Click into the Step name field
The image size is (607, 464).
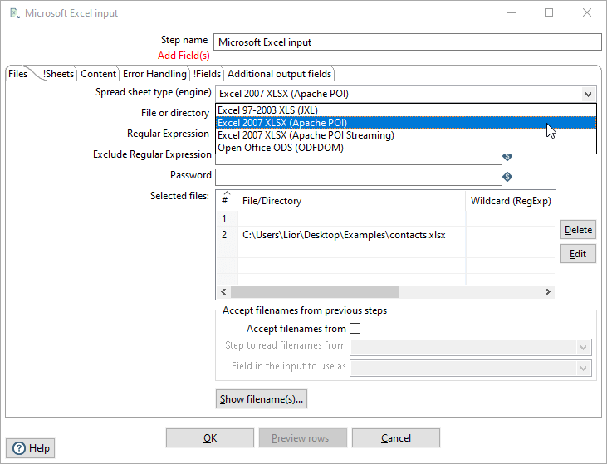click(407, 42)
